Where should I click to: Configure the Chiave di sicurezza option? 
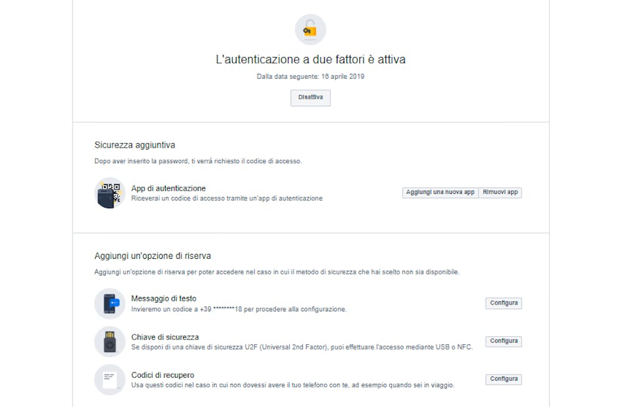503,341
